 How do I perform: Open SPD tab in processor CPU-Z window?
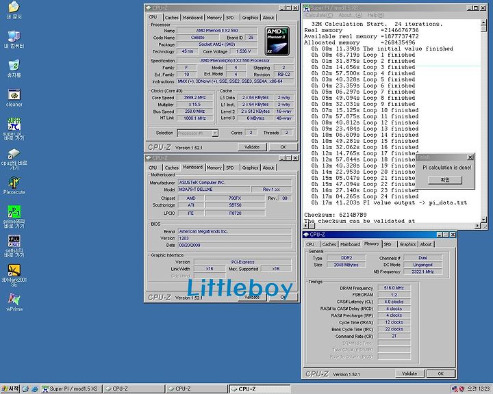(230, 18)
